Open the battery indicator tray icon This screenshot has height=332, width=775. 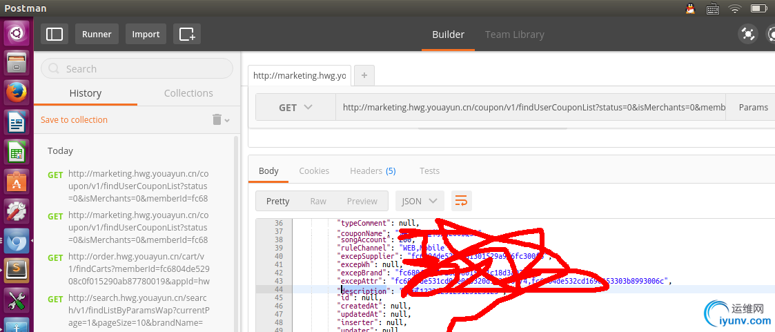758,8
